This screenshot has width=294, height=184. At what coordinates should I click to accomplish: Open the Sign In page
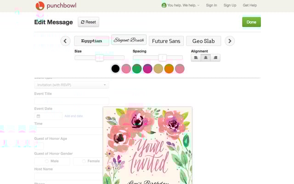[211, 5]
